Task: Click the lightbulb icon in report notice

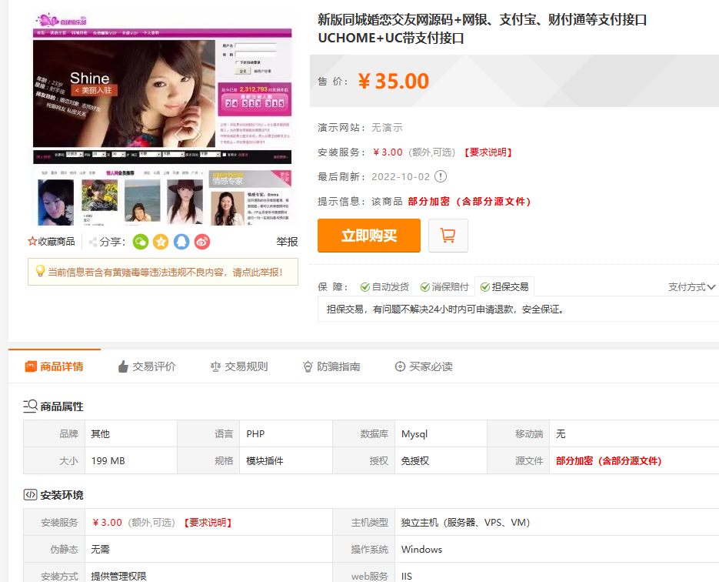Action: pos(40,271)
